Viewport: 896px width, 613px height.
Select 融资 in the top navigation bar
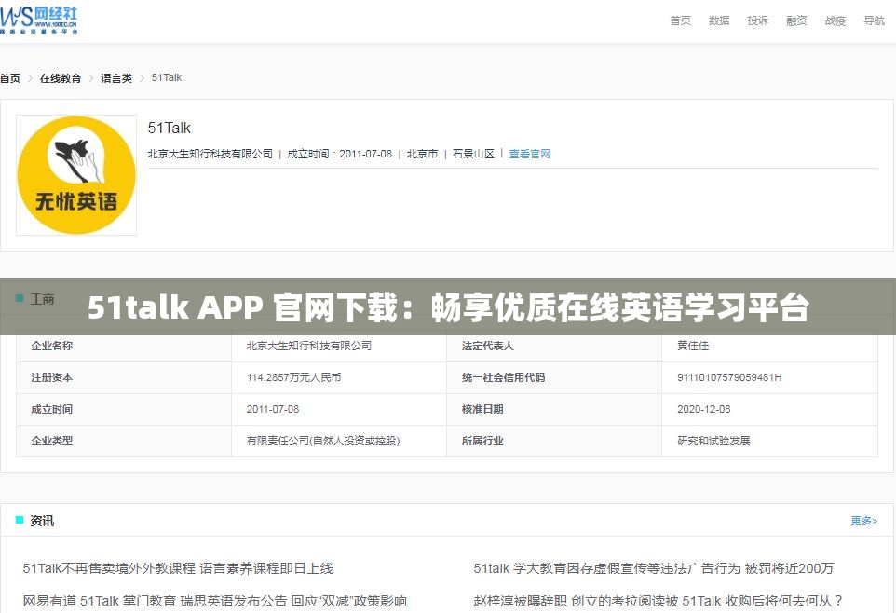tap(796, 20)
